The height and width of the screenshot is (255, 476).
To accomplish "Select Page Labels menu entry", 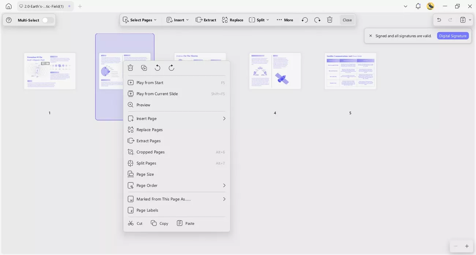I will [176, 210].
